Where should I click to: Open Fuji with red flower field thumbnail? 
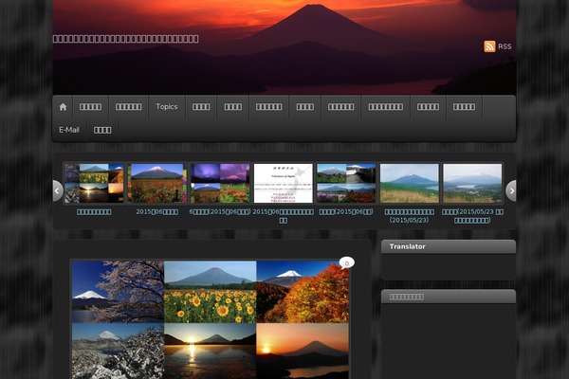[x=157, y=183]
